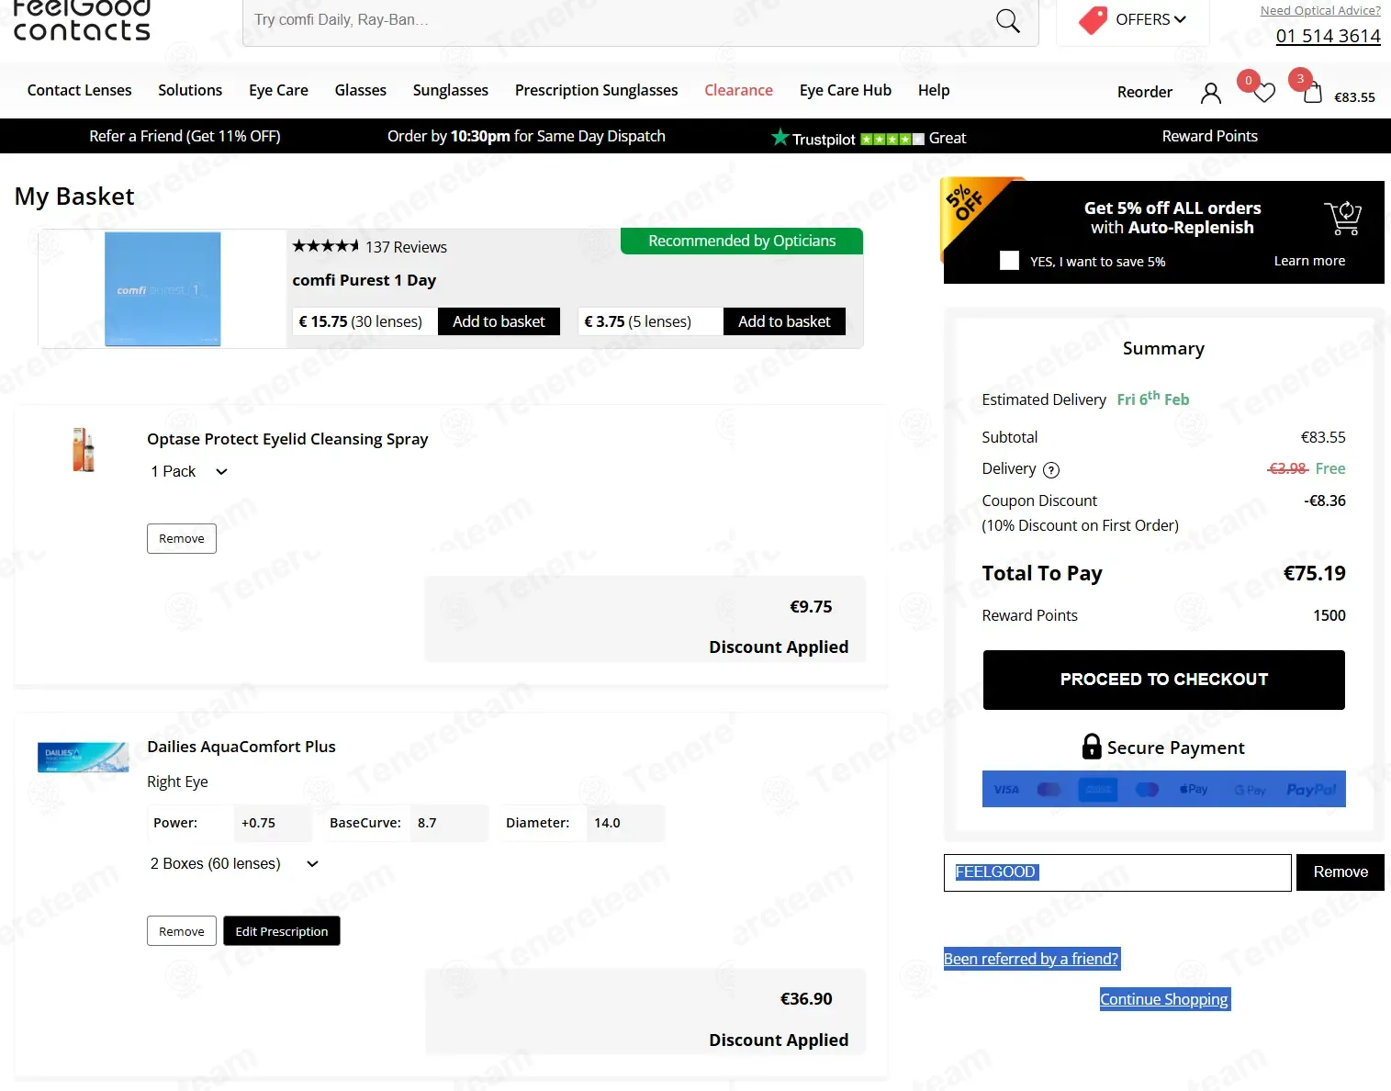Tick the 'YES, I want to save 5%' checkbox
This screenshot has width=1391, height=1091.
click(1009, 260)
